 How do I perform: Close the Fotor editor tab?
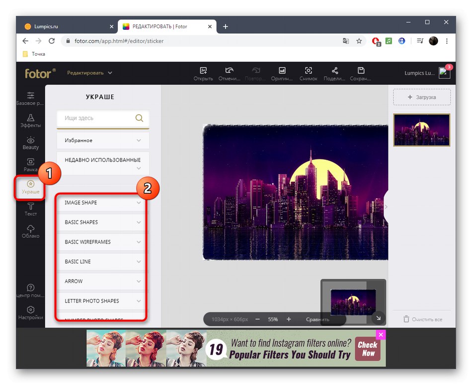[210, 26]
